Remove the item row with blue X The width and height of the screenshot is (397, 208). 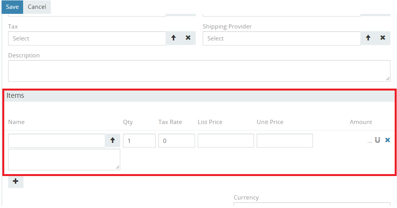(387, 140)
